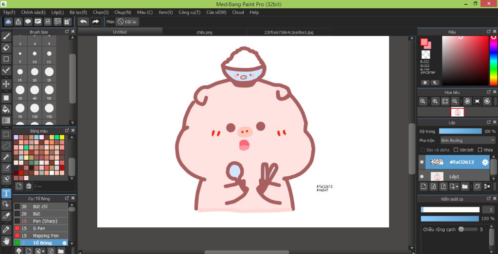Select the Gradient tool
498x254 pixels.
click(6, 120)
